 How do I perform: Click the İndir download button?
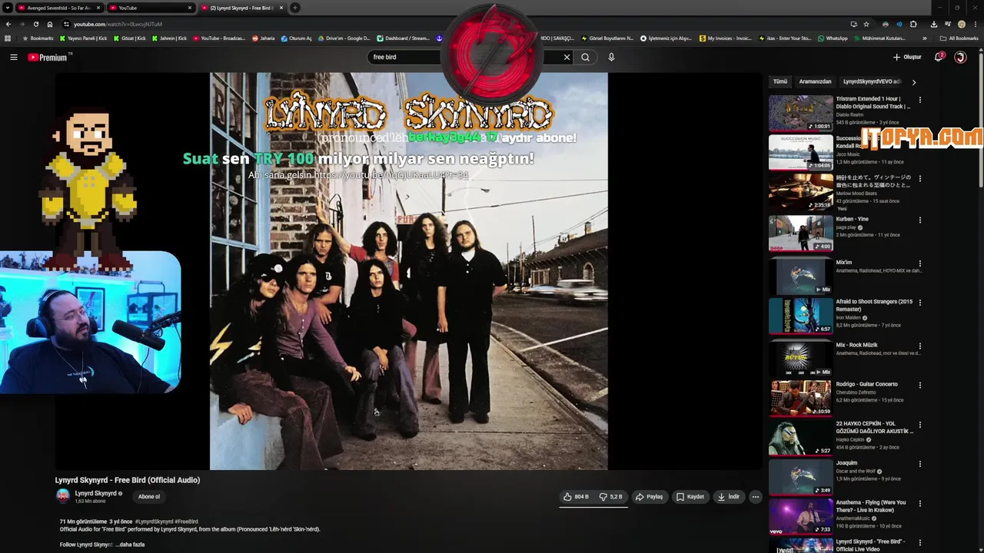728,497
